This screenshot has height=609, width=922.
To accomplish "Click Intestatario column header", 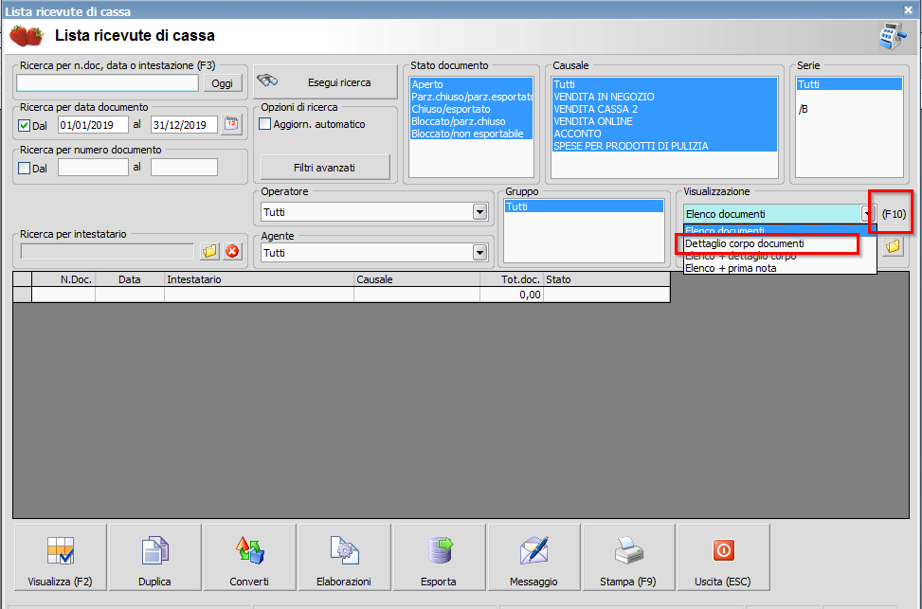I will [259, 279].
